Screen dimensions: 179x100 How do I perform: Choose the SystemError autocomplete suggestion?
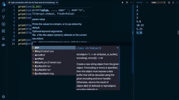[53, 70]
